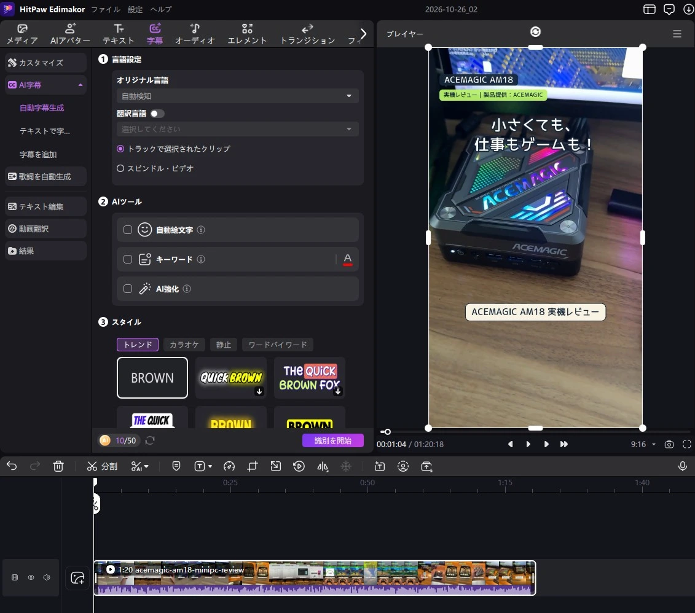Open the オリジナル言語 dropdown set to 自動検知
This screenshot has width=695, height=613.
click(238, 96)
